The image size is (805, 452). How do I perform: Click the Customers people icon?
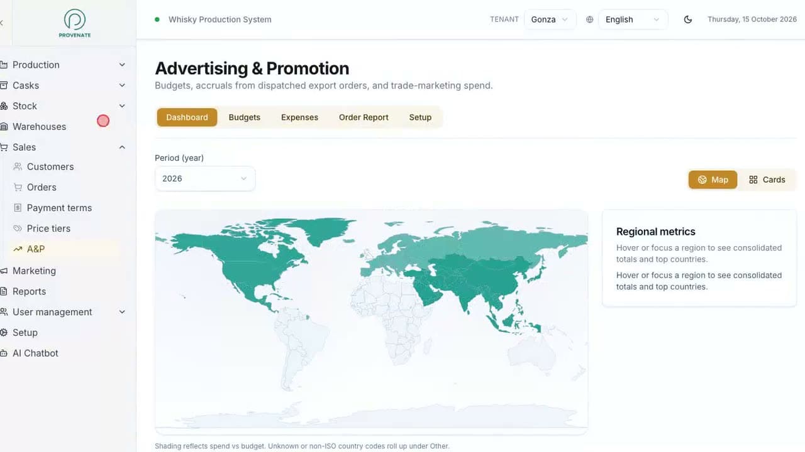18,166
